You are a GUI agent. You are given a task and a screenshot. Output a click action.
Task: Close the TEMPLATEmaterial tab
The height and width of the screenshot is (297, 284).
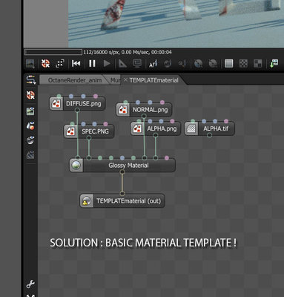click(125, 80)
